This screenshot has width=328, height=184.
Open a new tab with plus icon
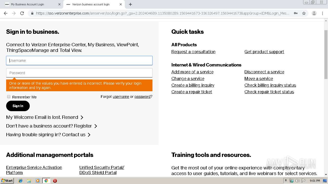click(x=130, y=4)
